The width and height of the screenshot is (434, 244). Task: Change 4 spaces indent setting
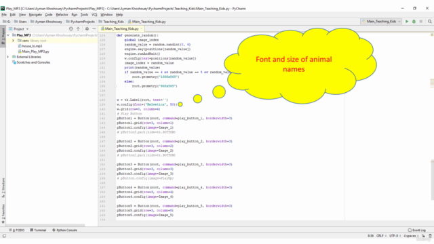point(410,236)
